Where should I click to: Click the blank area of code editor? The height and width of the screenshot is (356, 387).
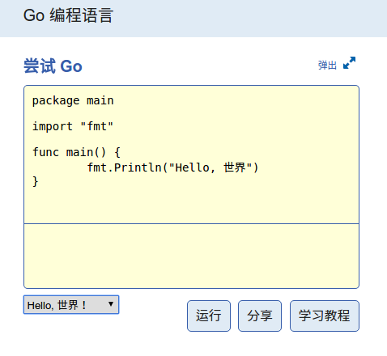click(x=191, y=205)
